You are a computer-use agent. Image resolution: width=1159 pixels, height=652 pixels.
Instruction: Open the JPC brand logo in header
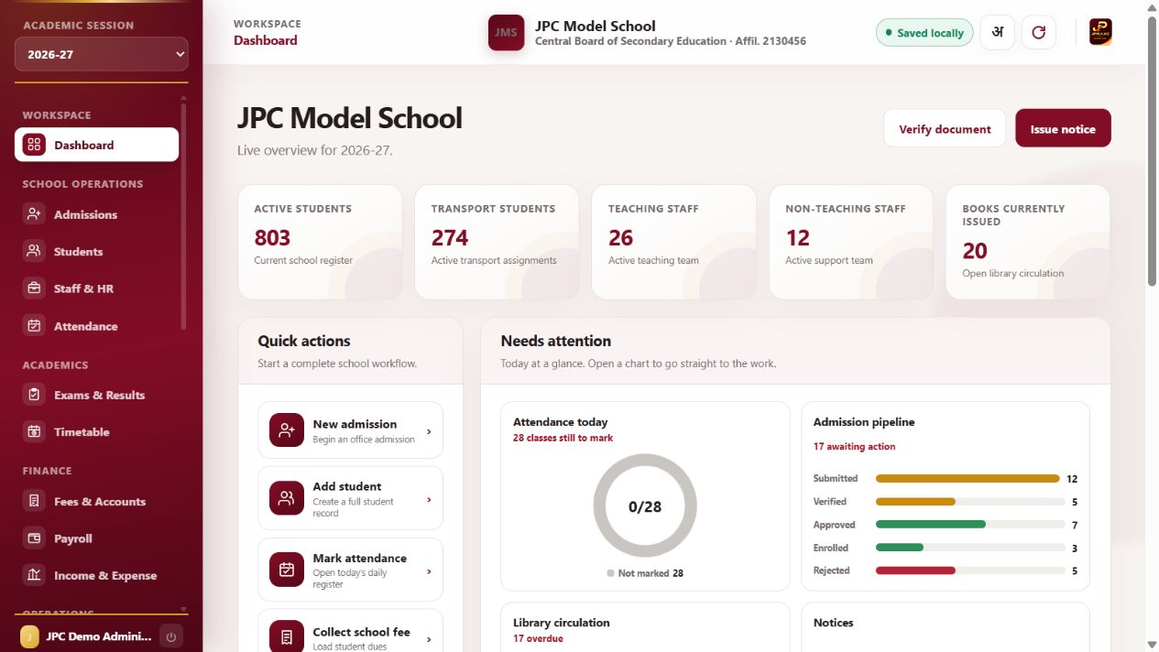[1100, 32]
